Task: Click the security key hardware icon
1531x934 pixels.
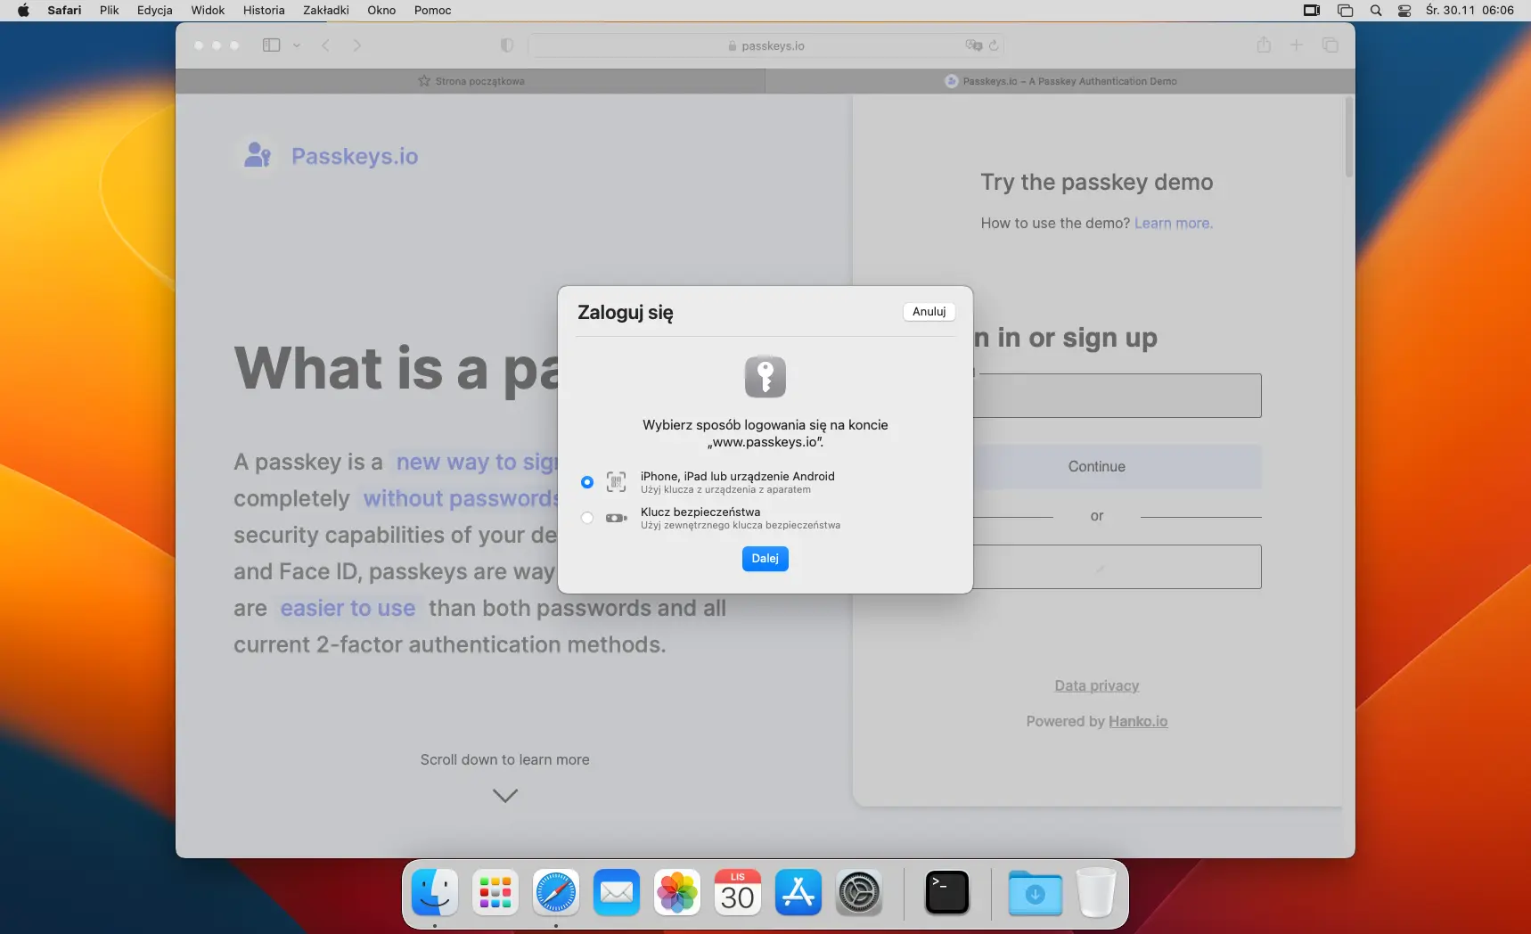Action: point(616,518)
